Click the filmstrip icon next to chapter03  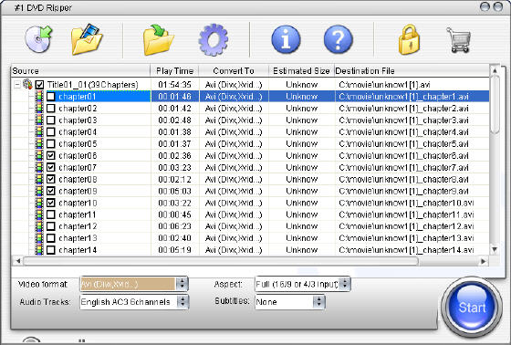point(39,120)
